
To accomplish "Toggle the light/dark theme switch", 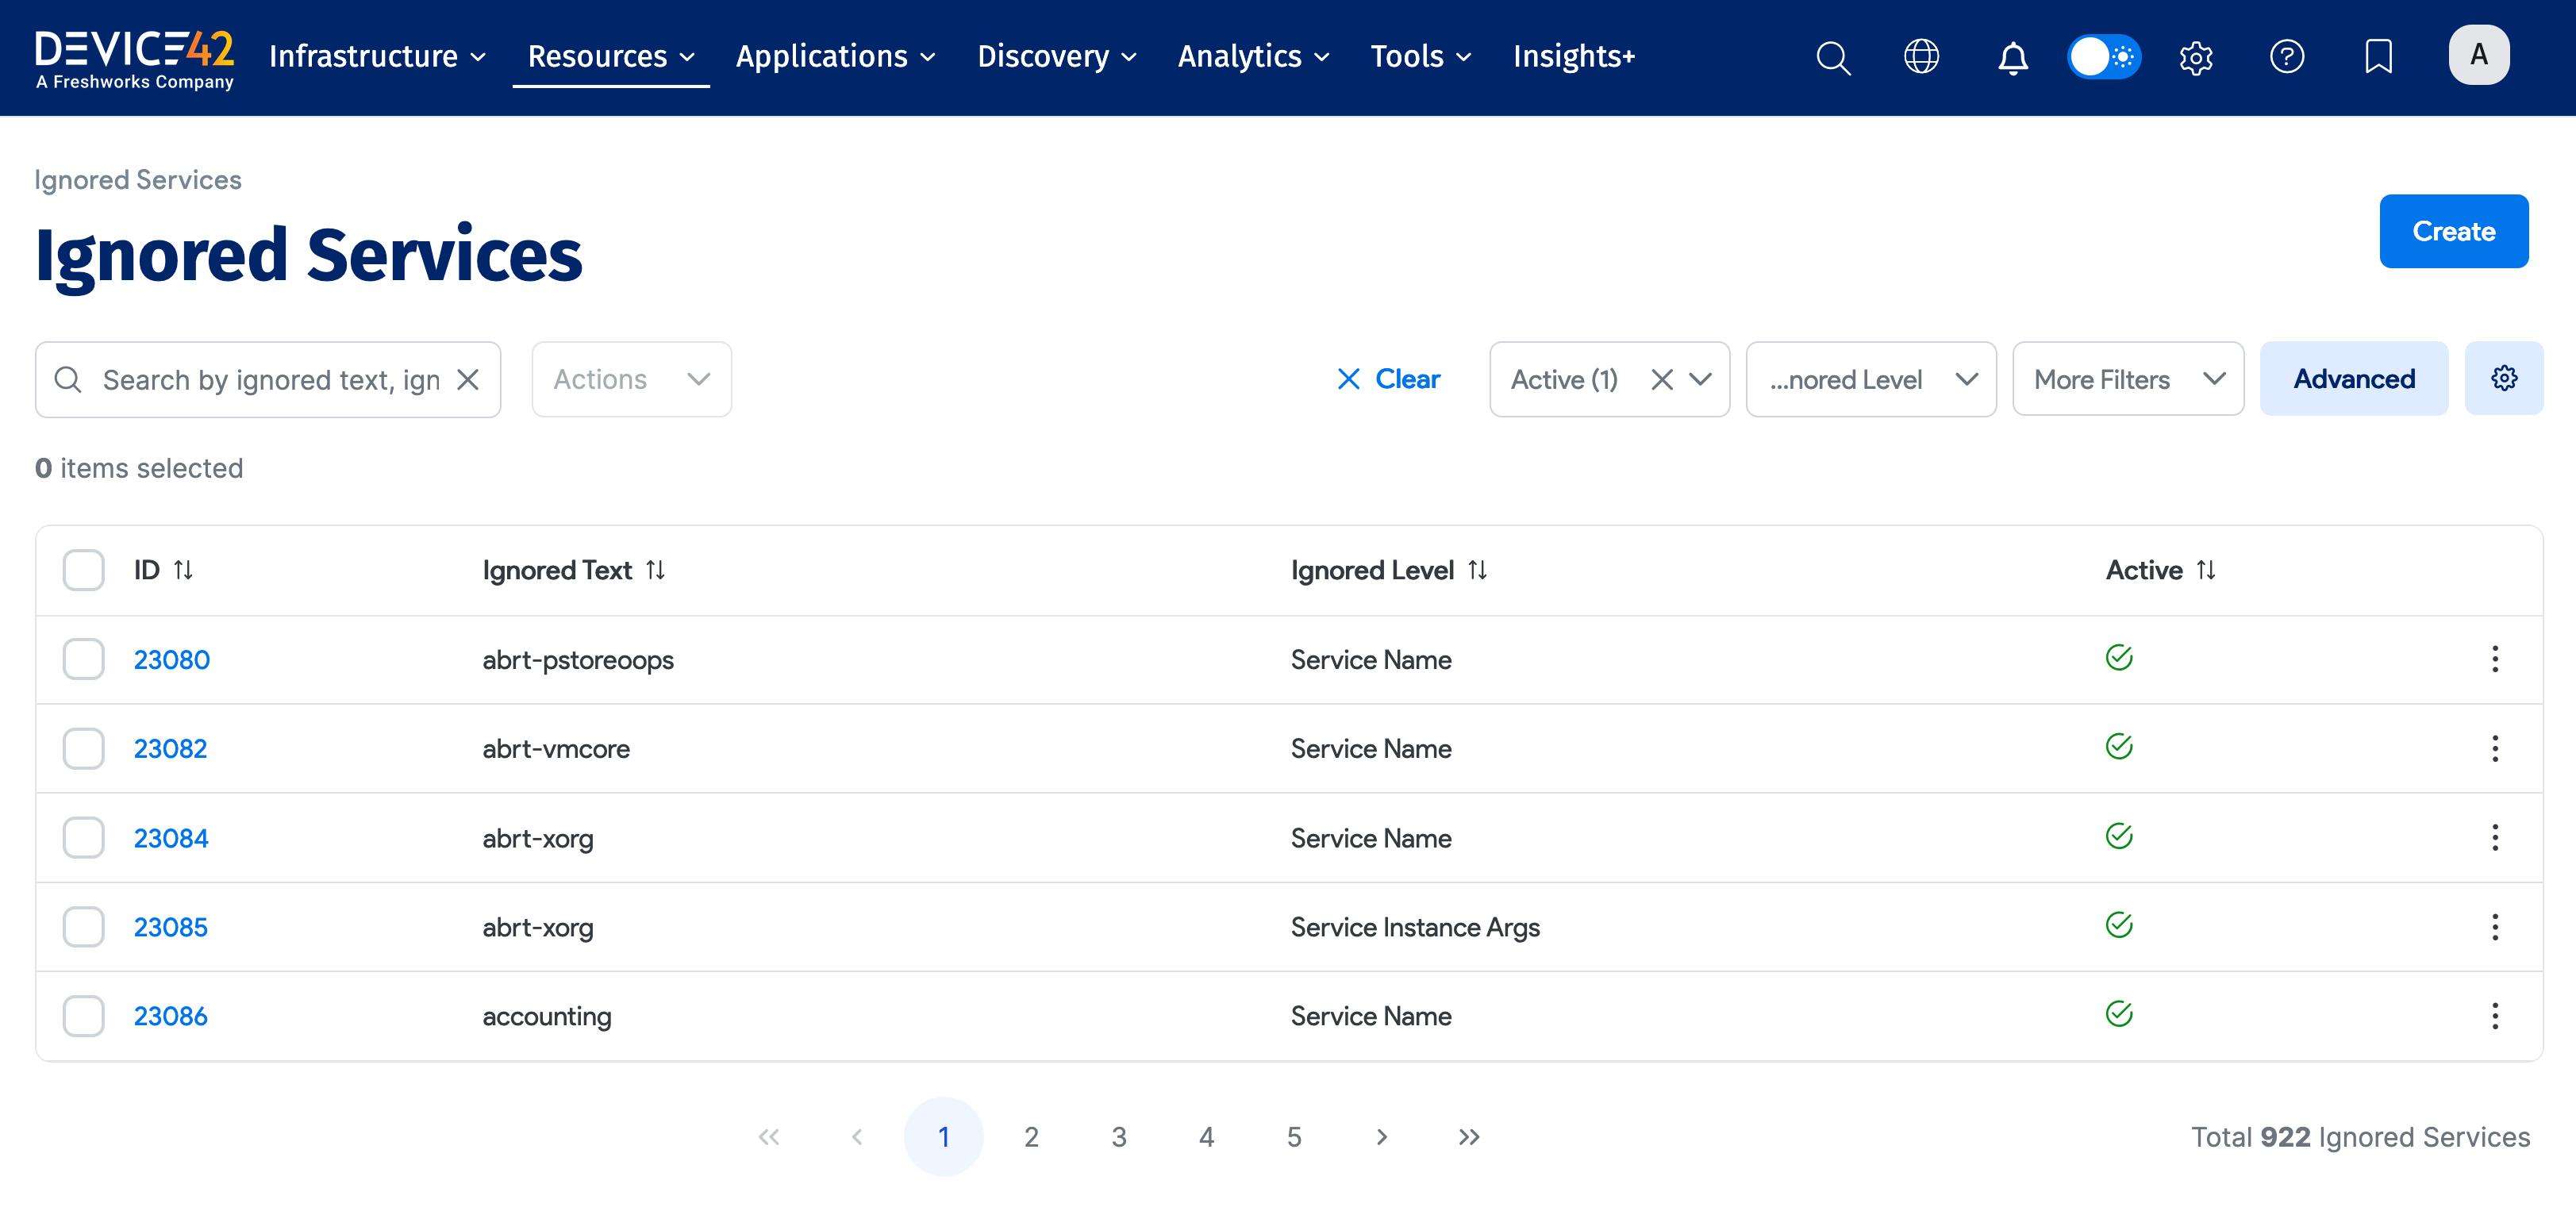I will pos(2104,57).
